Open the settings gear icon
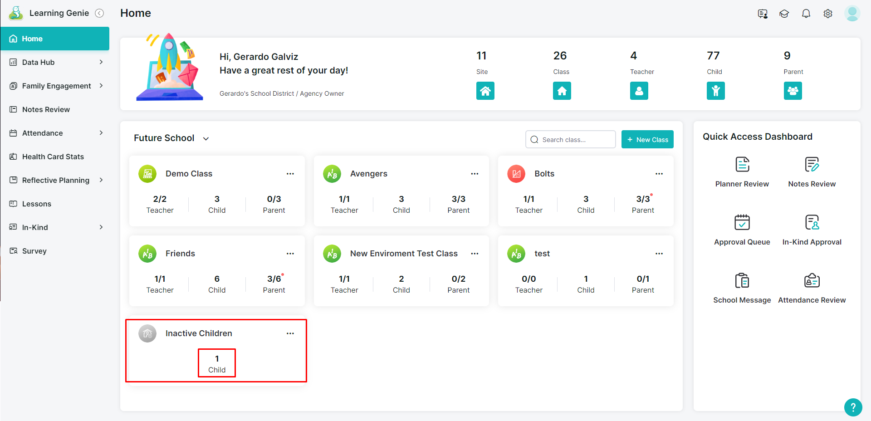 coord(827,14)
